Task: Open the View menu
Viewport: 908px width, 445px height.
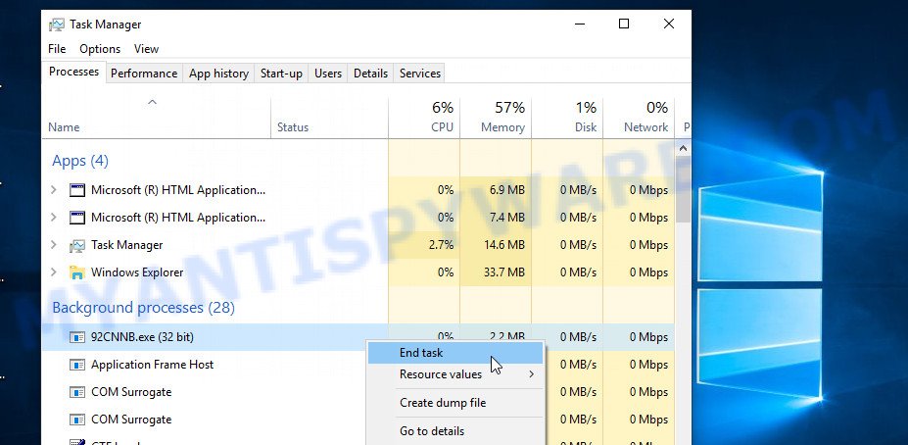Action: coord(147,49)
